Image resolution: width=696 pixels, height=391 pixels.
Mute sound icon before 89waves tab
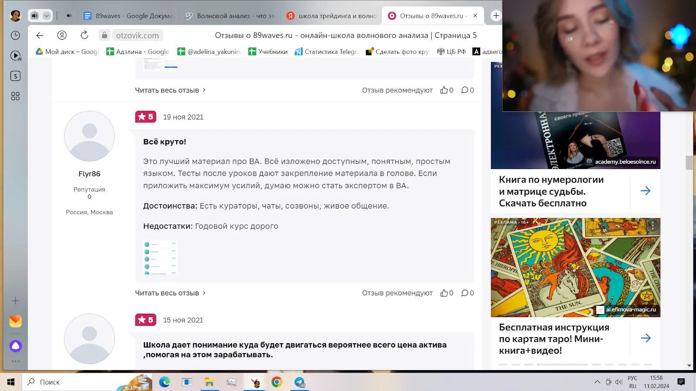[69, 16]
